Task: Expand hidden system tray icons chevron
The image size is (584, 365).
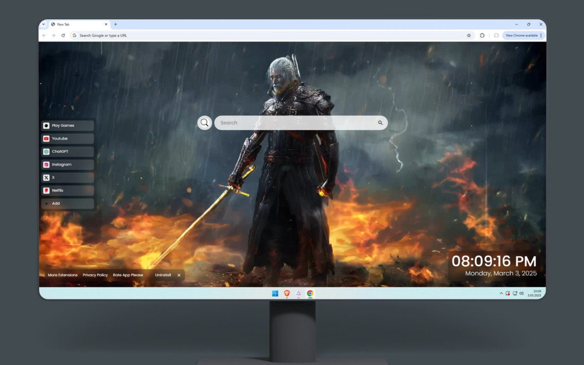Action: pos(501,293)
